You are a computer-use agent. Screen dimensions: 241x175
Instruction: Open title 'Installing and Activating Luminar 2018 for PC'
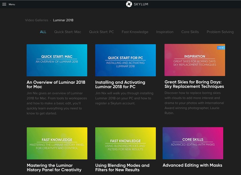(120, 84)
